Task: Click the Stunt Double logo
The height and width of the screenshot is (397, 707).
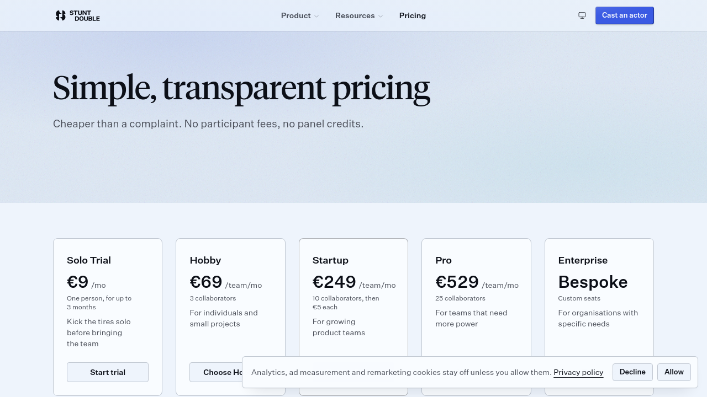Action: pos(77,15)
